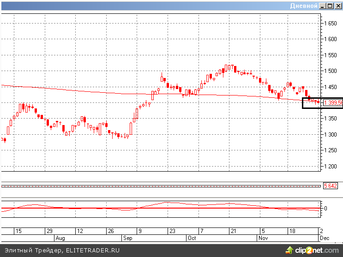Image resolution: width=343 pixels, height=257 pixels.
Task: Close the Дневной chart window
Action: (x=337, y=6)
